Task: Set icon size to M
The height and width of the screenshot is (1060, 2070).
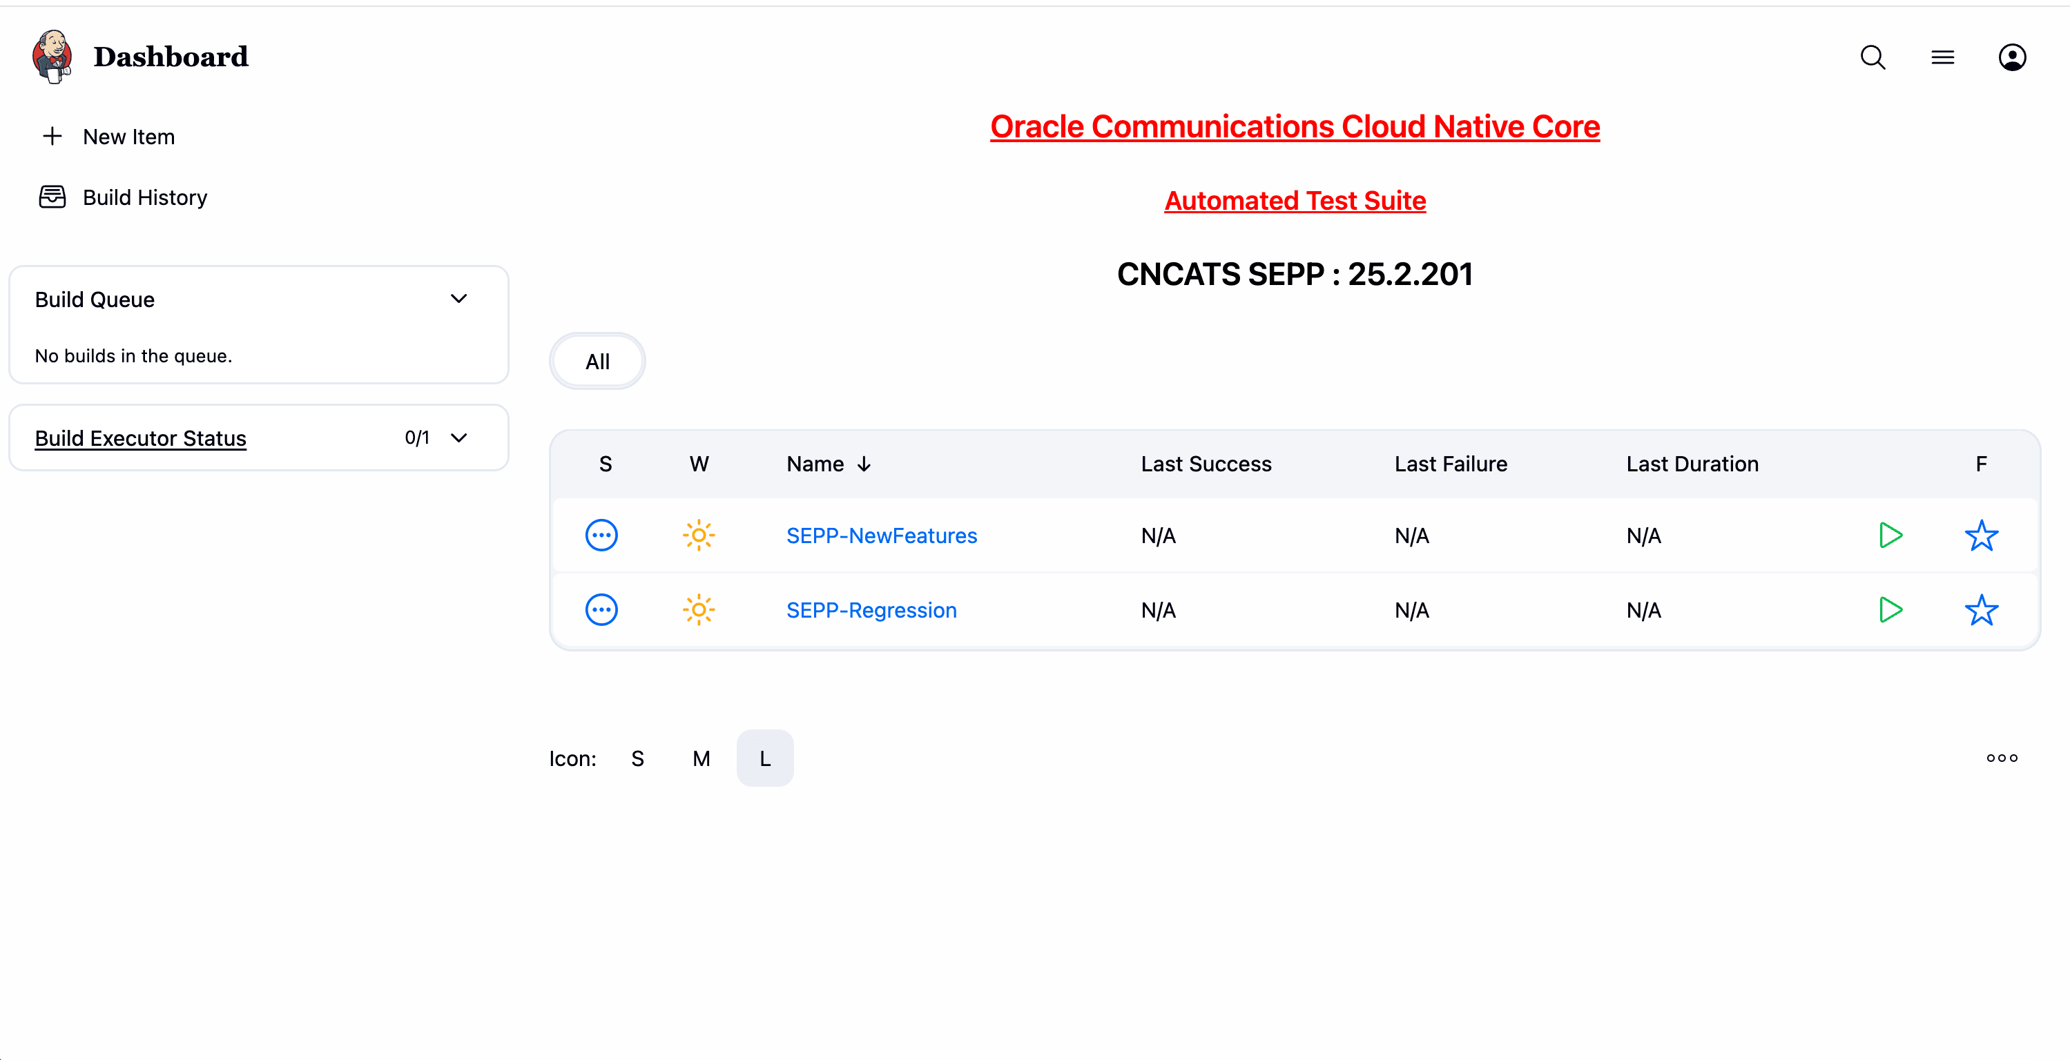Action: [701, 759]
